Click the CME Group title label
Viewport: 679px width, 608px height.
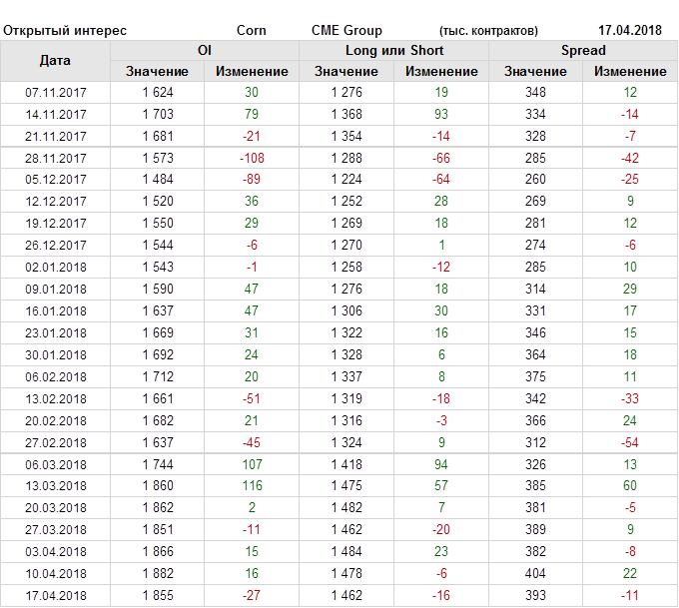pyautogui.click(x=346, y=30)
